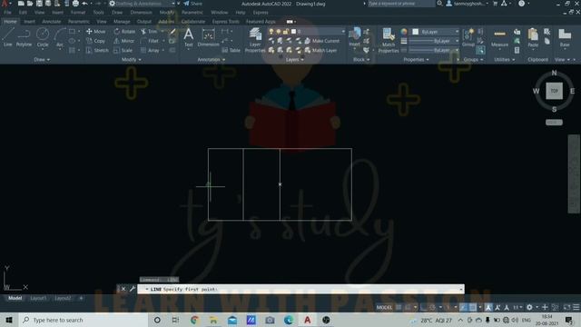Expand the Properties panel dropdown
The height and width of the screenshot is (327, 581).
click(x=416, y=59)
